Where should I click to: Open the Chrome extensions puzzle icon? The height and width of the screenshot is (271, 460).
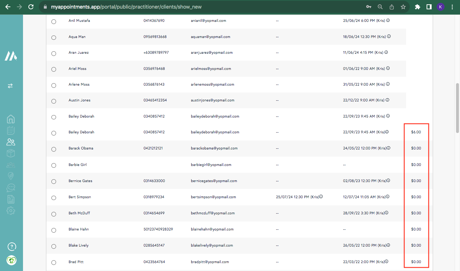click(x=417, y=7)
